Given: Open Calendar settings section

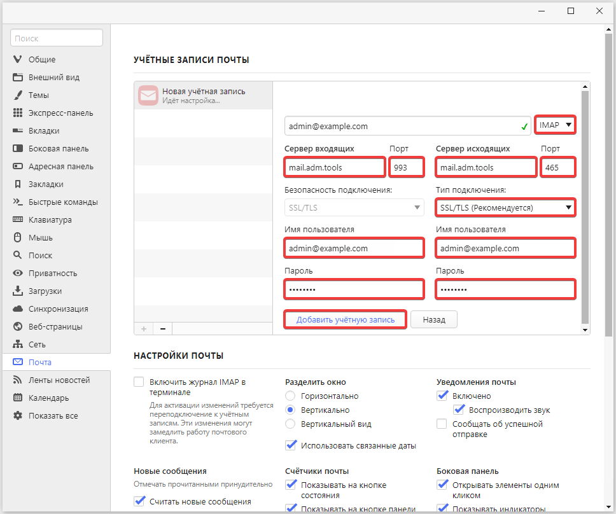Looking at the screenshot, I should (48, 398).
